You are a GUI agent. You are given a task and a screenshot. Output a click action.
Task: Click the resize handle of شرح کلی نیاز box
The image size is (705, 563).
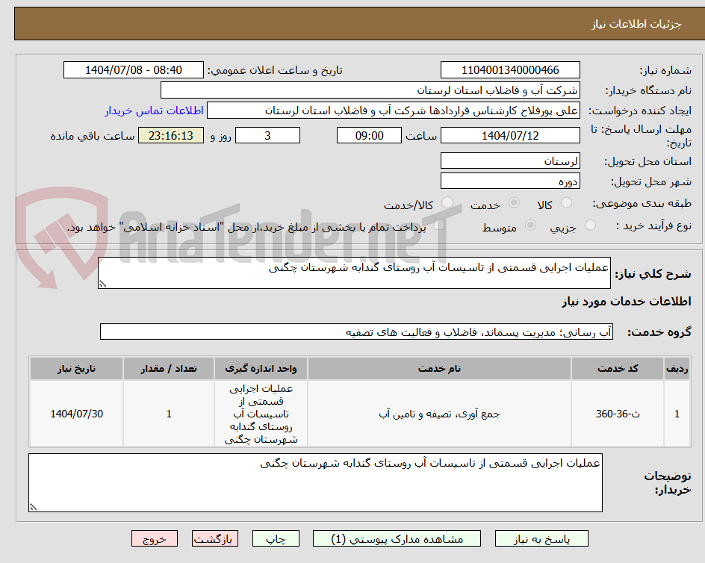pos(102,284)
